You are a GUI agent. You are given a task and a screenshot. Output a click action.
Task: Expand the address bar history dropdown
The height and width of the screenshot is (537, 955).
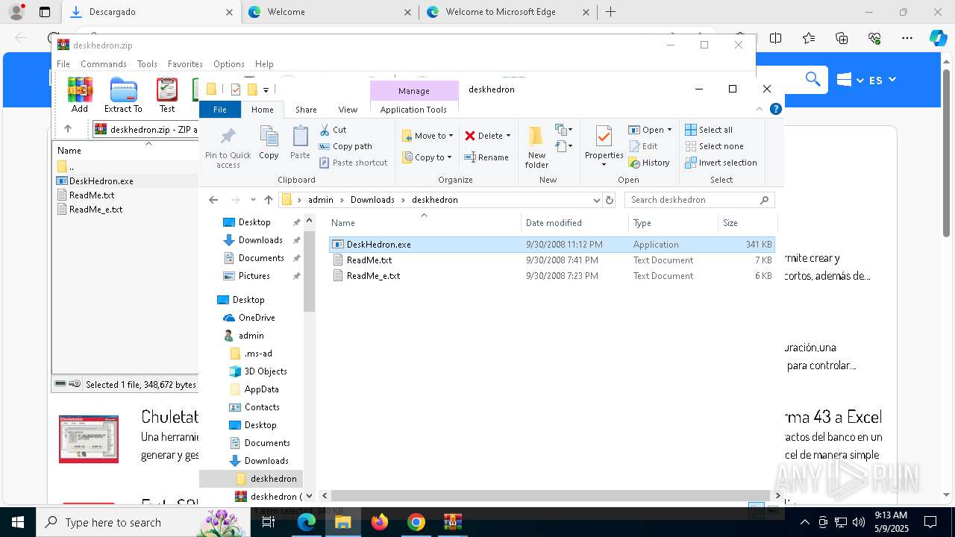pyautogui.click(x=596, y=200)
